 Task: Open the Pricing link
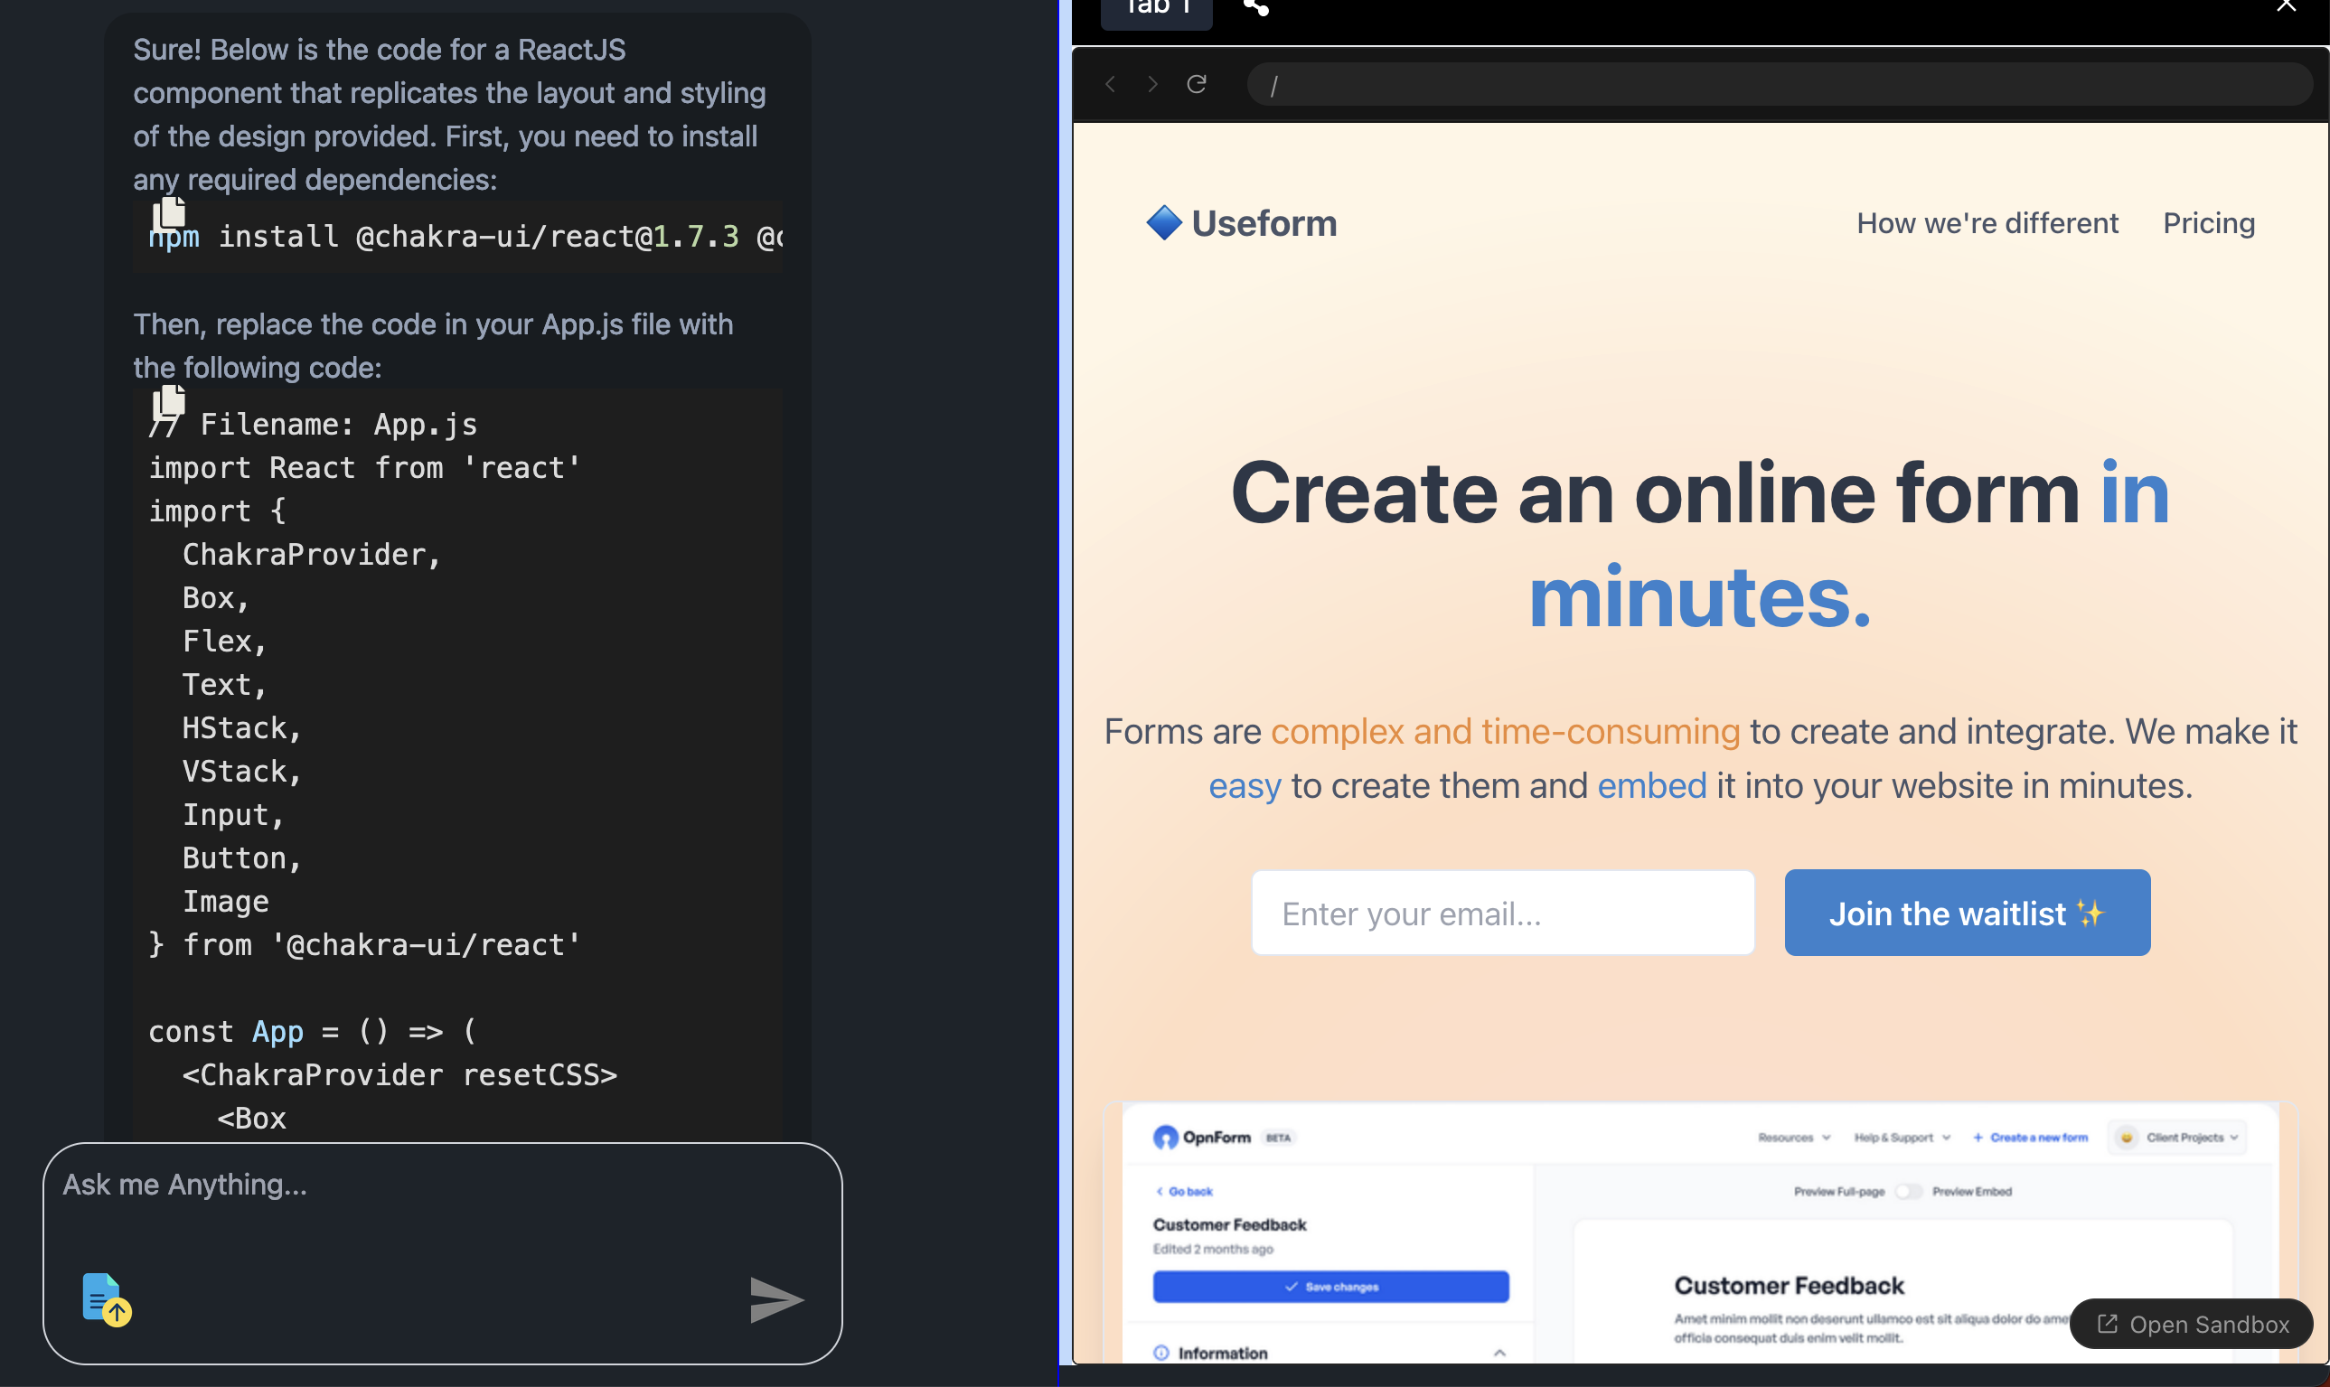point(2209,223)
